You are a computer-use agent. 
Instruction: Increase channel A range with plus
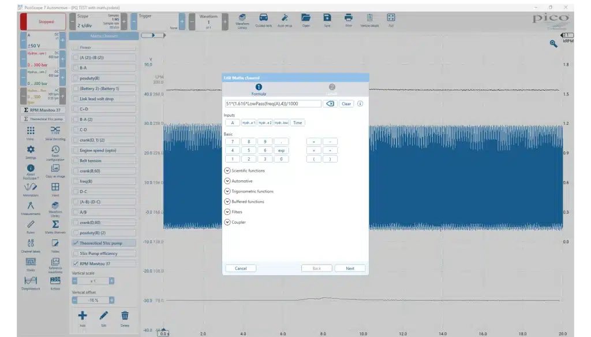[62, 40]
